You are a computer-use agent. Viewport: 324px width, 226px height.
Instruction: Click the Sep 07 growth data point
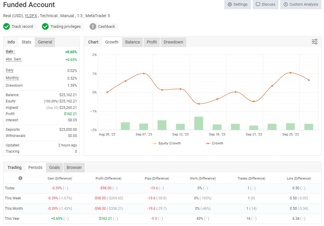point(144,74)
